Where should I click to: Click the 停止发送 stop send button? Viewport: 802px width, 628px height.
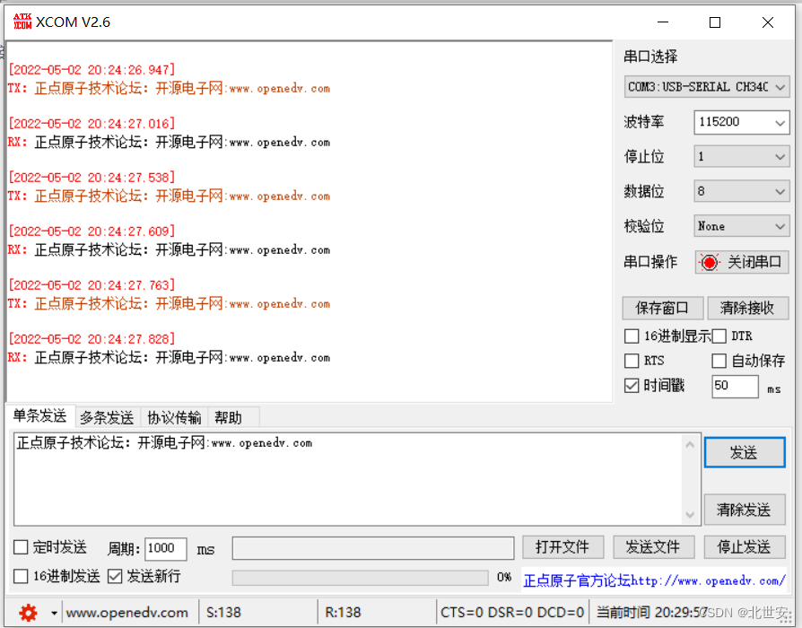point(745,547)
